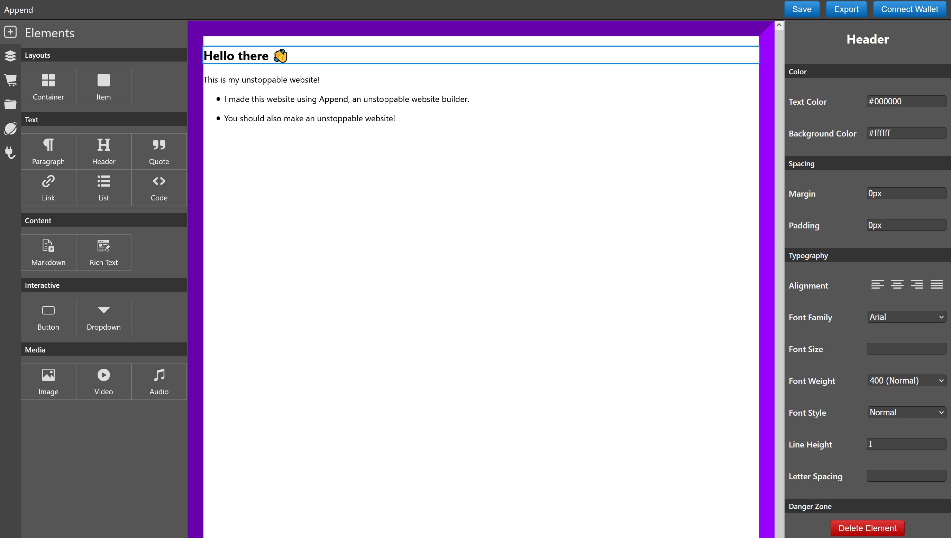Set alignment to left
This screenshot has width=951, height=538.
click(x=877, y=284)
